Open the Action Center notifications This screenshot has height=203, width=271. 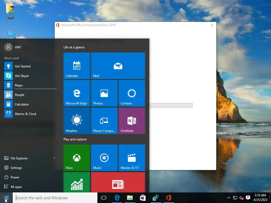(248, 198)
